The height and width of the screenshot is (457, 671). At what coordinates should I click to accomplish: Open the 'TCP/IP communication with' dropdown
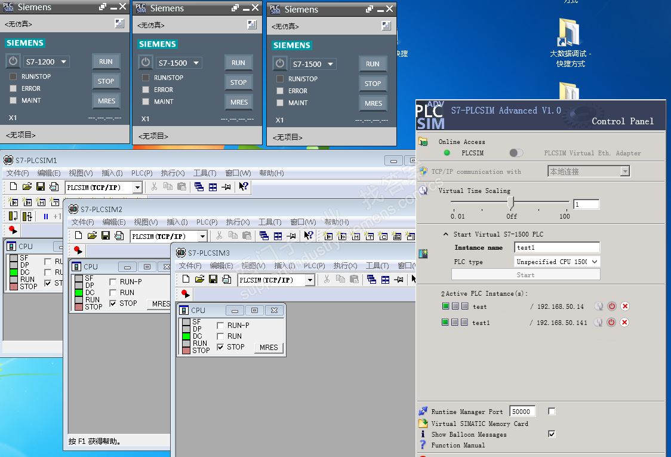625,171
